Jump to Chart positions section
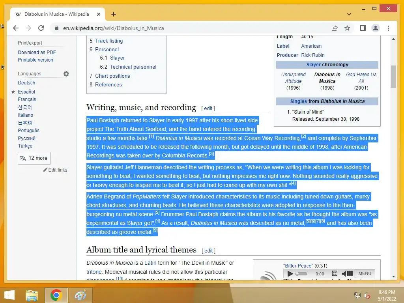Screen dimensions: 404x303 coord(112,76)
